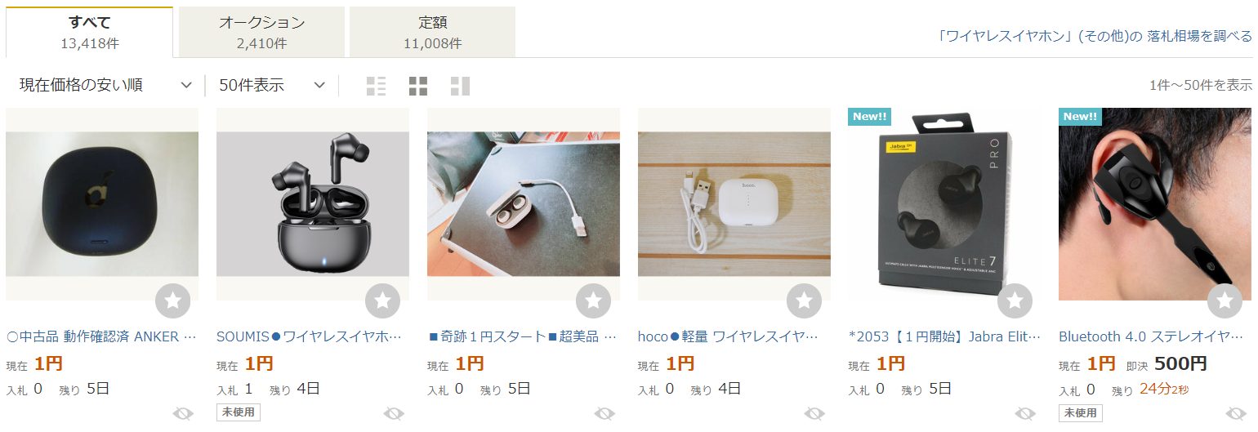Open the 落札相場を調べる link

[1199, 36]
